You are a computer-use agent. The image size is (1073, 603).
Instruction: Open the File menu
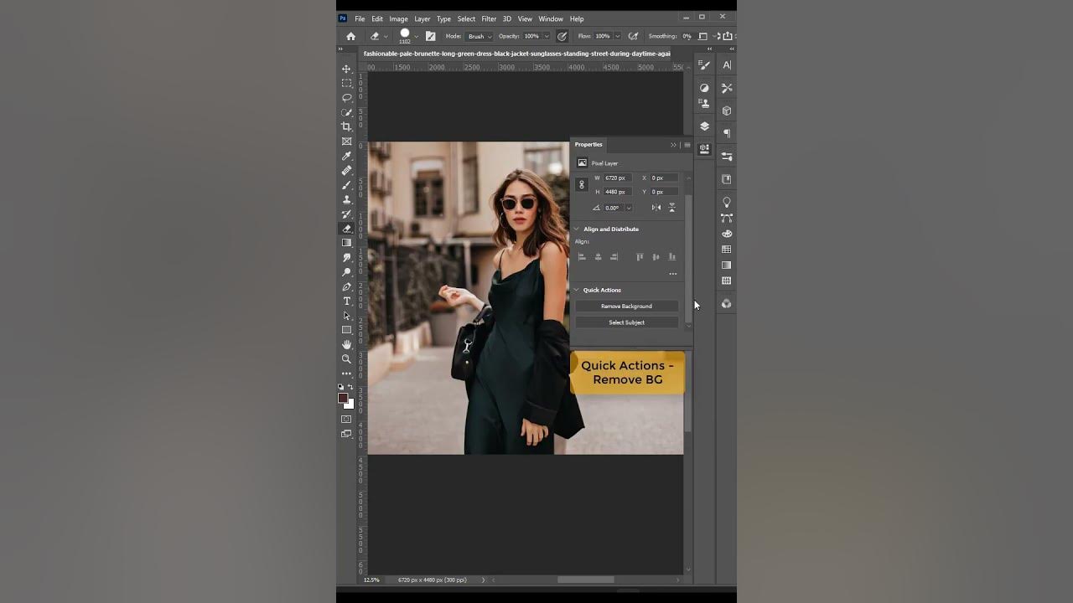[x=360, y=18]
